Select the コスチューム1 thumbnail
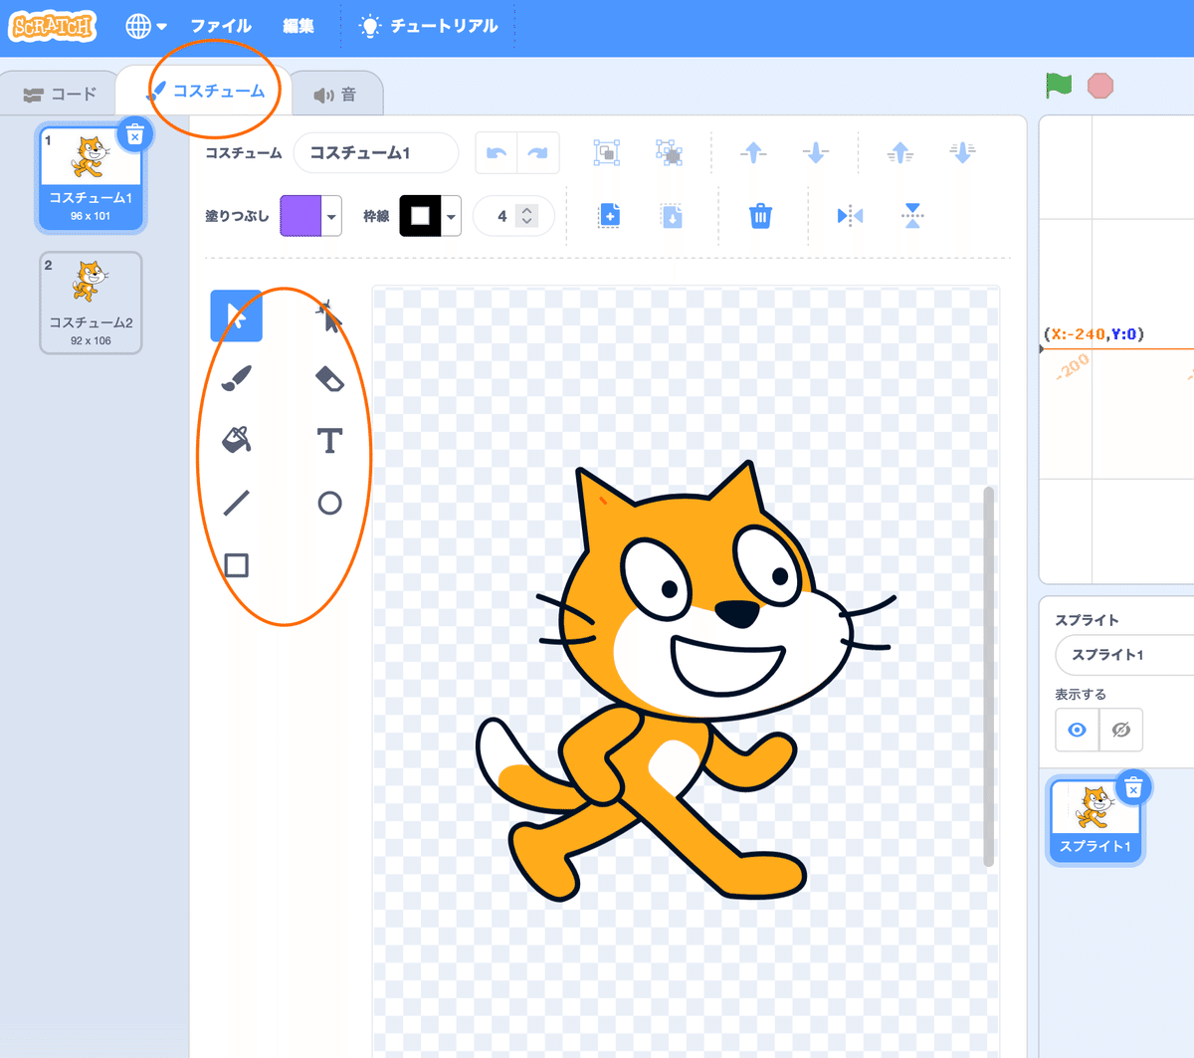 tap(91, 178)
